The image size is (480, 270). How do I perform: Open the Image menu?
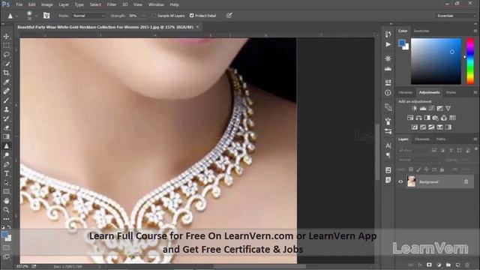click(x=46, y=4)
